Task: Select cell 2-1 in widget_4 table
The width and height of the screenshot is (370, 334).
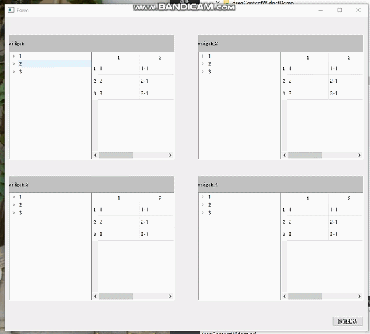Action: [x=346, y=222]
